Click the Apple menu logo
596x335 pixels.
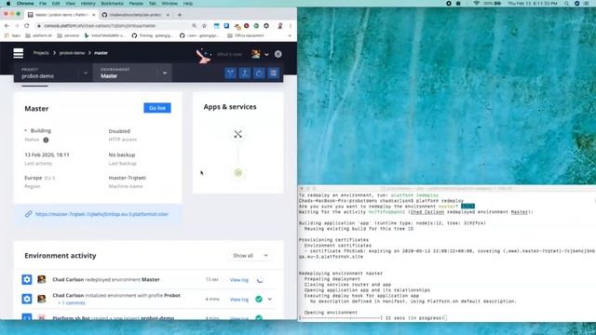[x=8, y=4]
